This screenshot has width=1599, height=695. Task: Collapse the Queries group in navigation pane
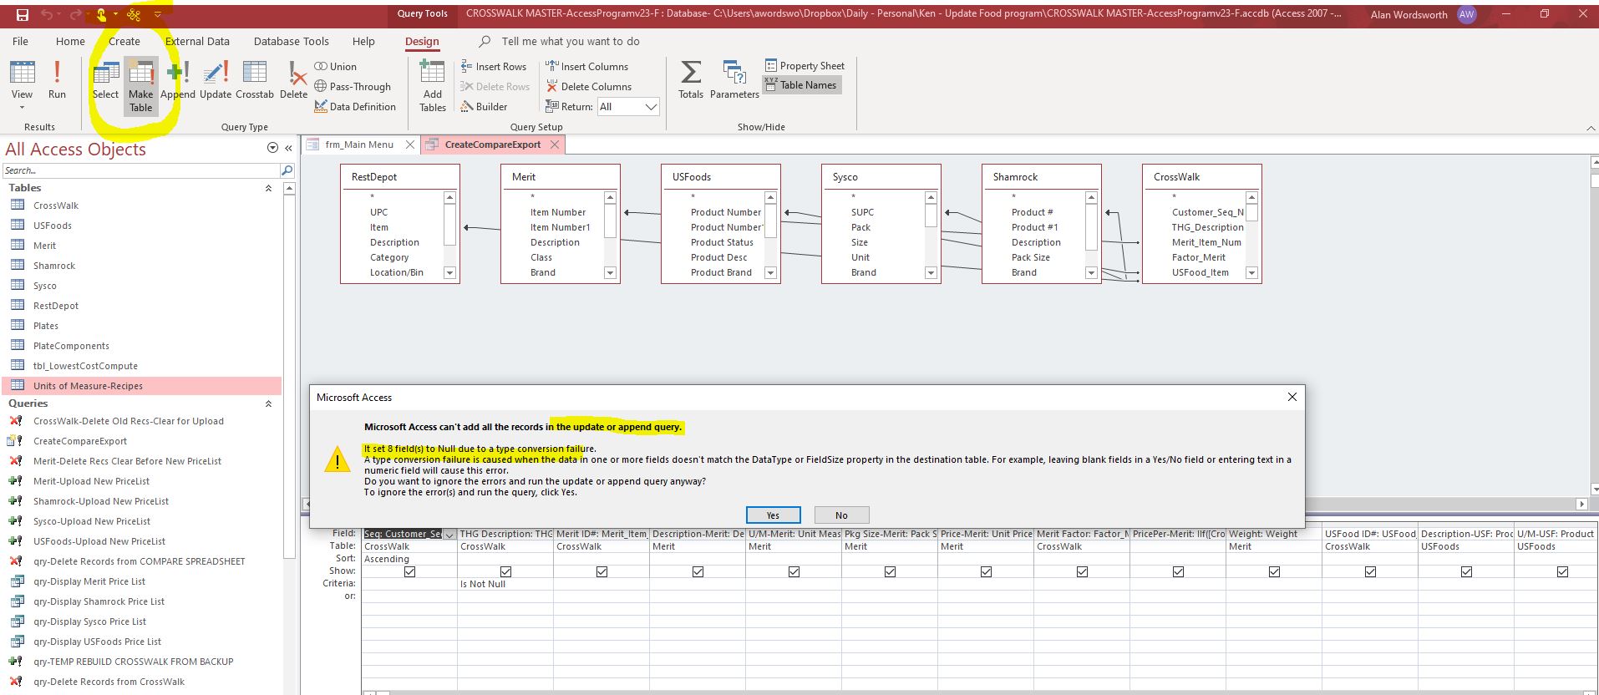tap(268, 404)
